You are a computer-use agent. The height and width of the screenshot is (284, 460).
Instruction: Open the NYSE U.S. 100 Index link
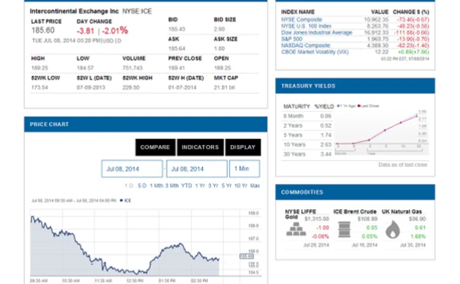coord(306,26)
